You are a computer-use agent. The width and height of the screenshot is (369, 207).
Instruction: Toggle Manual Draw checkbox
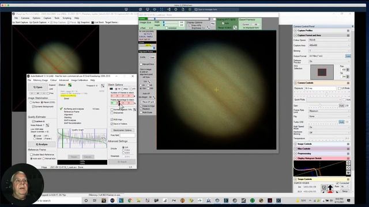tap(141, 64)
